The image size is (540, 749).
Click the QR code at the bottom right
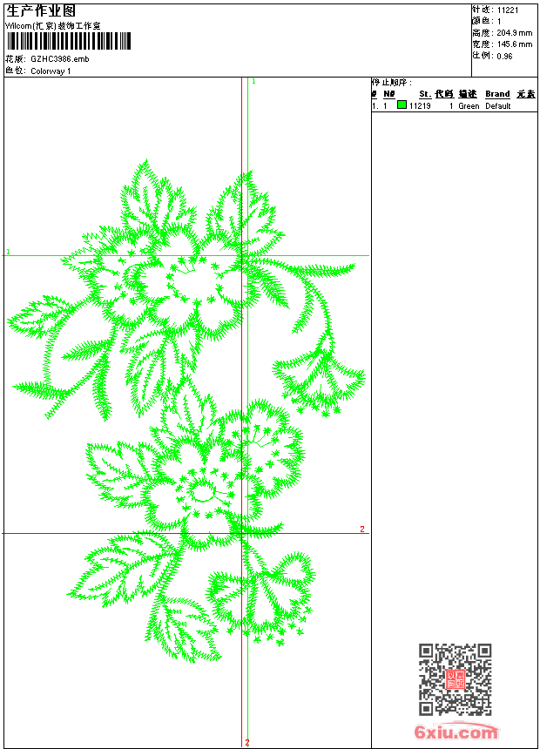456,679
